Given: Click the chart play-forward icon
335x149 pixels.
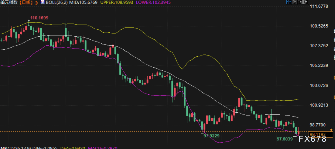Looking at the screenshot, I should (x=300, y=2).
